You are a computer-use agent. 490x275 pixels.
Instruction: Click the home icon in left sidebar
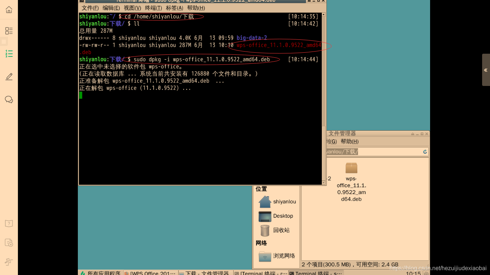(9, 10)
